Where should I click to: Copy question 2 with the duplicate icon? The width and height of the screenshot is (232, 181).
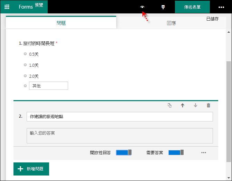coord(169,105)
